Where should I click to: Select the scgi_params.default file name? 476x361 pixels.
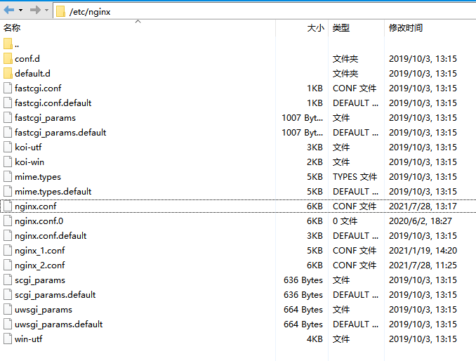coord(55,295)
